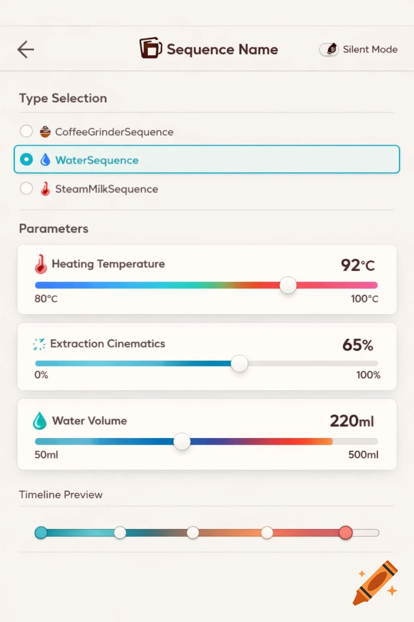Click the teal droplet icon next to Water Volume
Screen dimensions: 414x622
(x=40, y=420)
